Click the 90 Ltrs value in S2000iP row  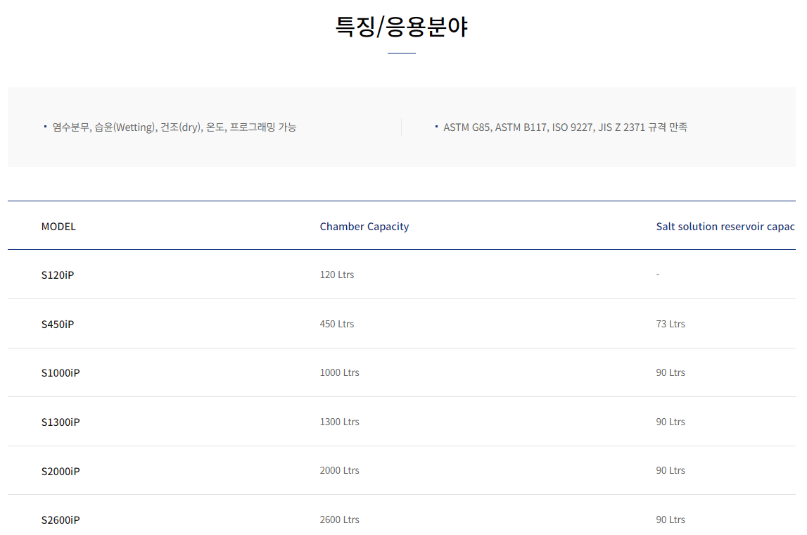[671, 470]
